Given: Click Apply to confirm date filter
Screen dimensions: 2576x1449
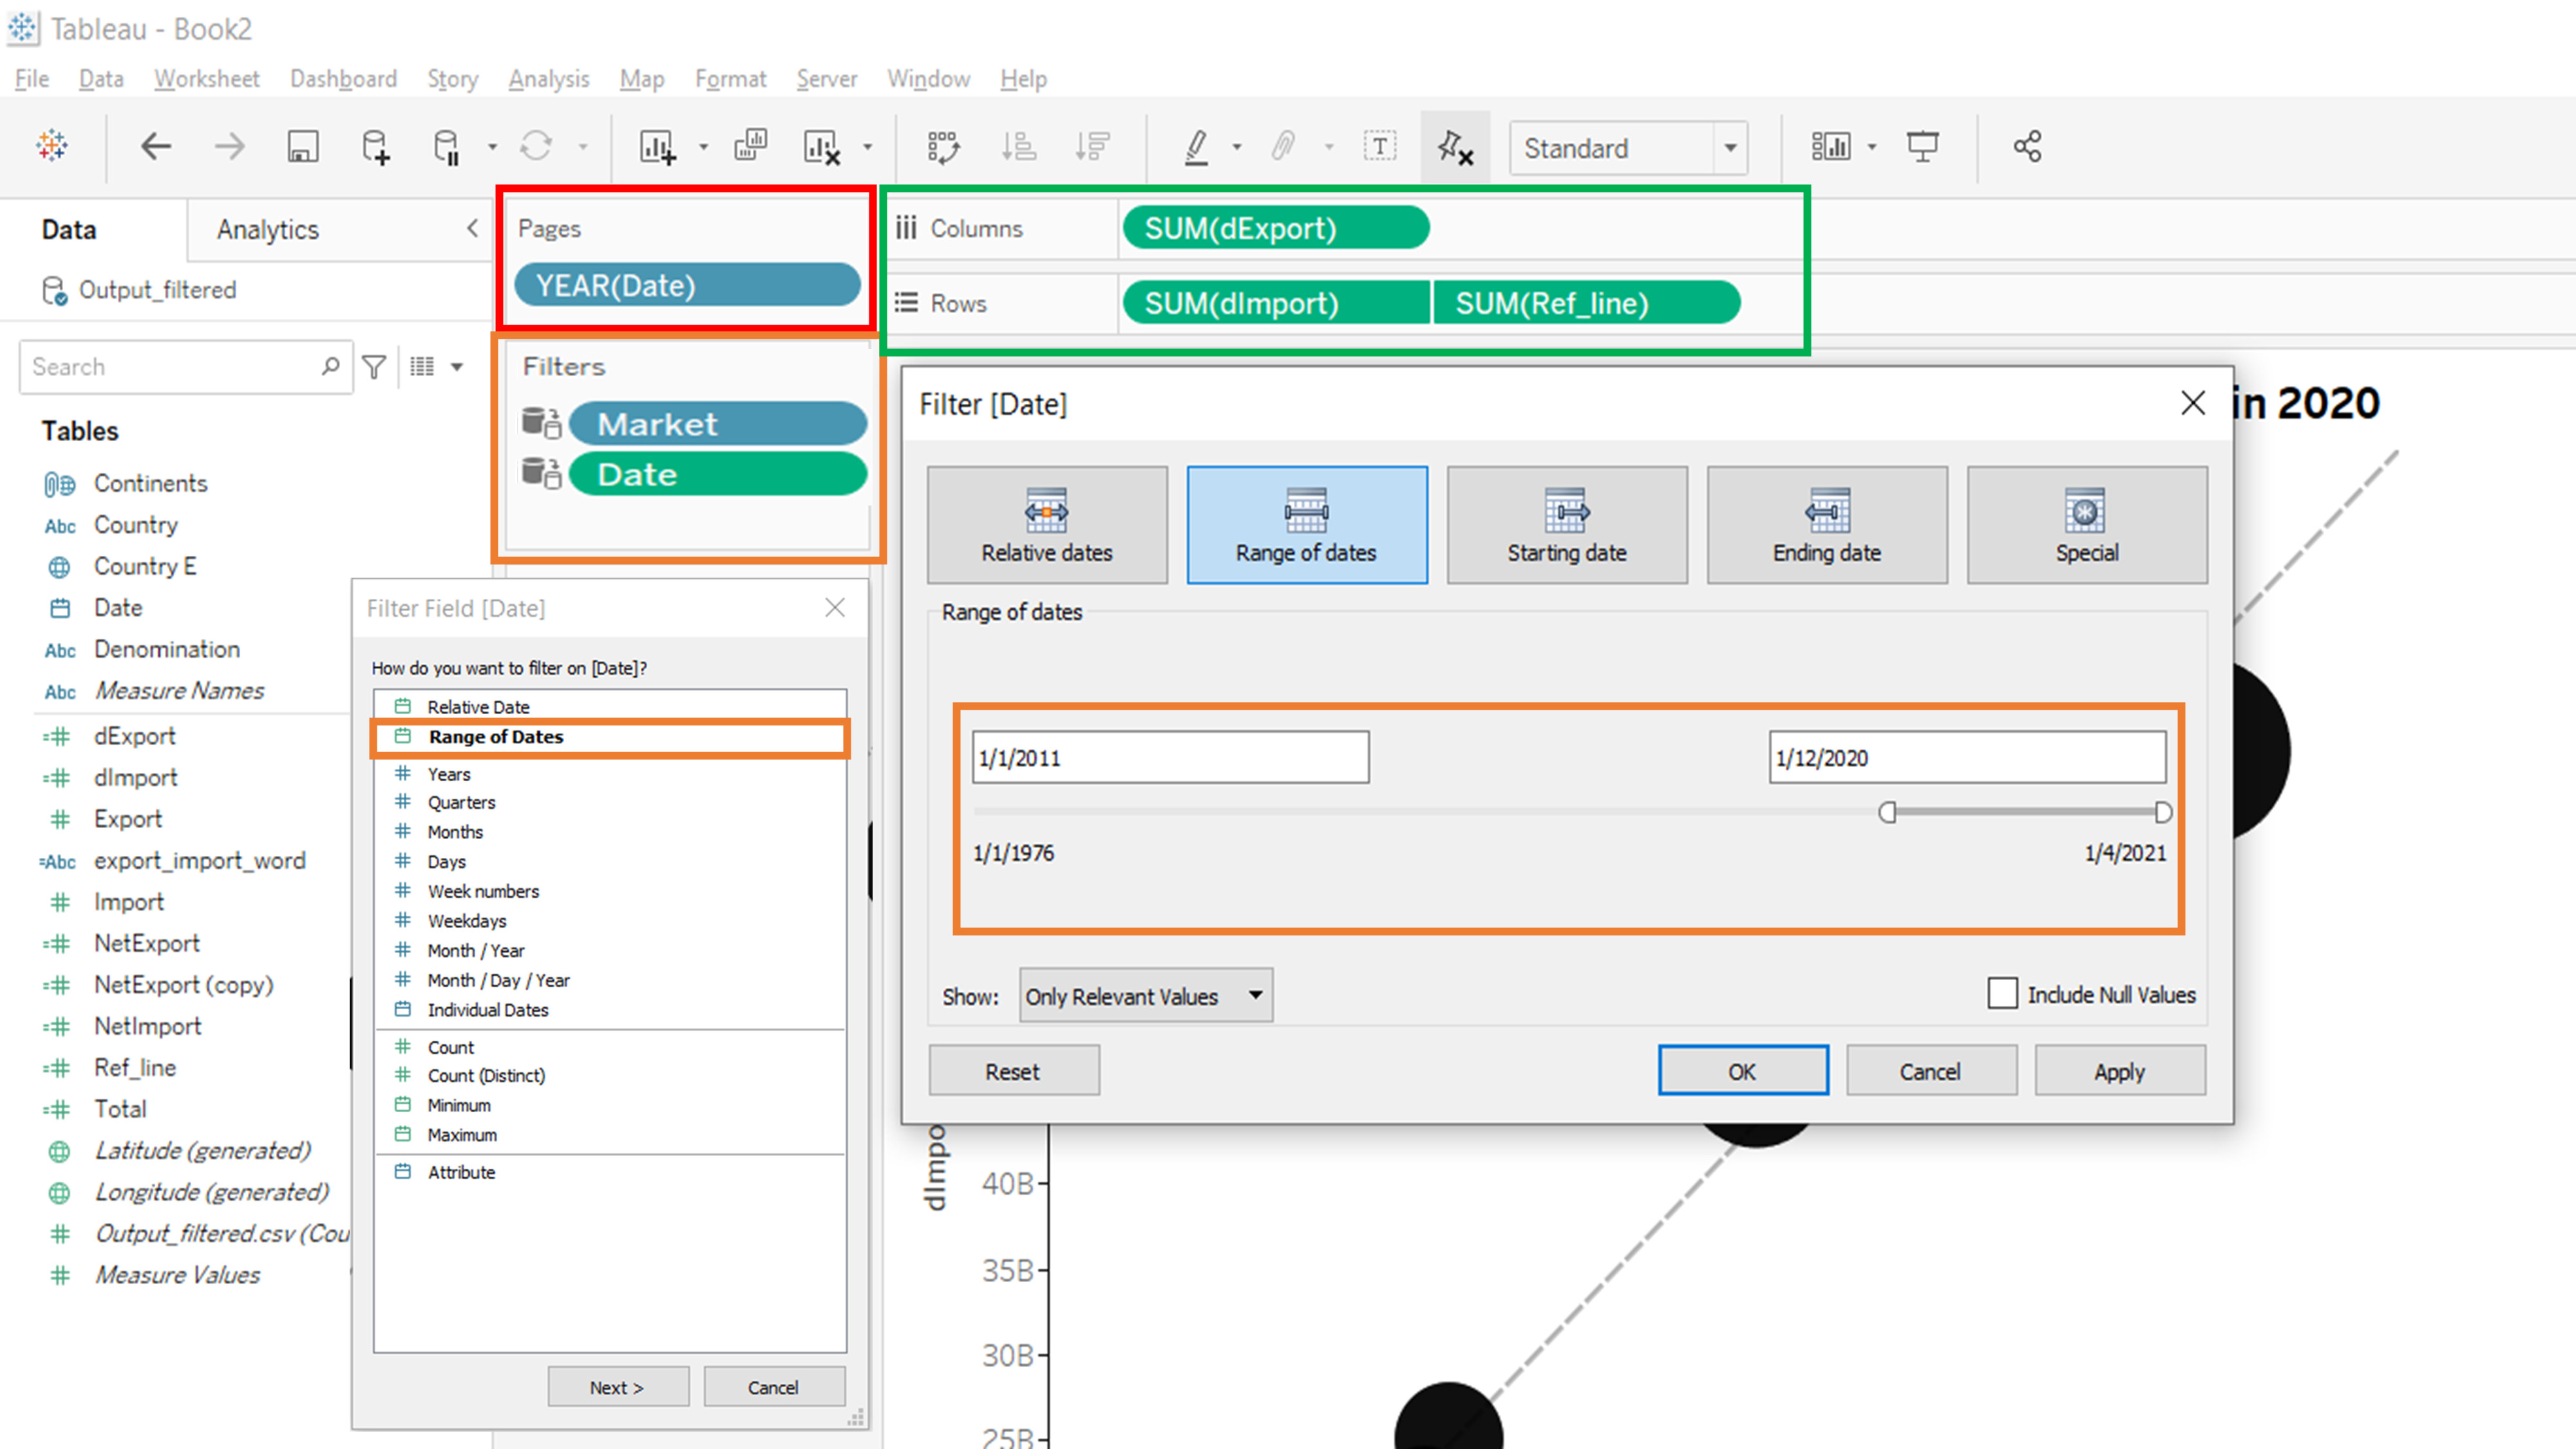Looking at the screenshot, I should [x=2116, y=1068].
